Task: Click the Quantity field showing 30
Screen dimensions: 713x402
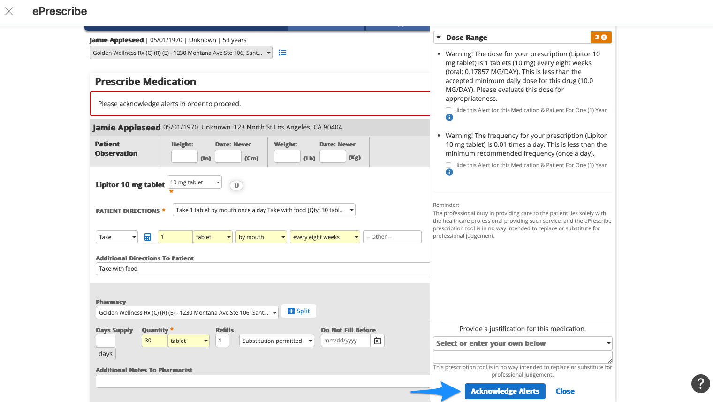Action: point(154,341)
